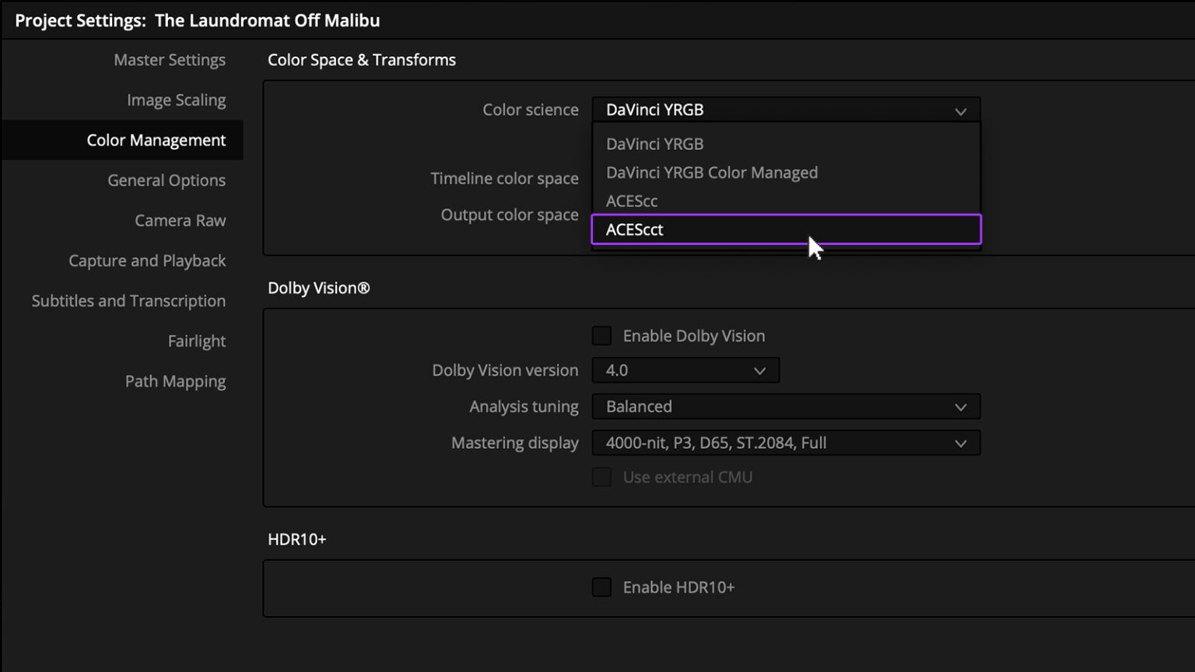
Task: Open the Image Scaling settings page
Action: [176, 100]
